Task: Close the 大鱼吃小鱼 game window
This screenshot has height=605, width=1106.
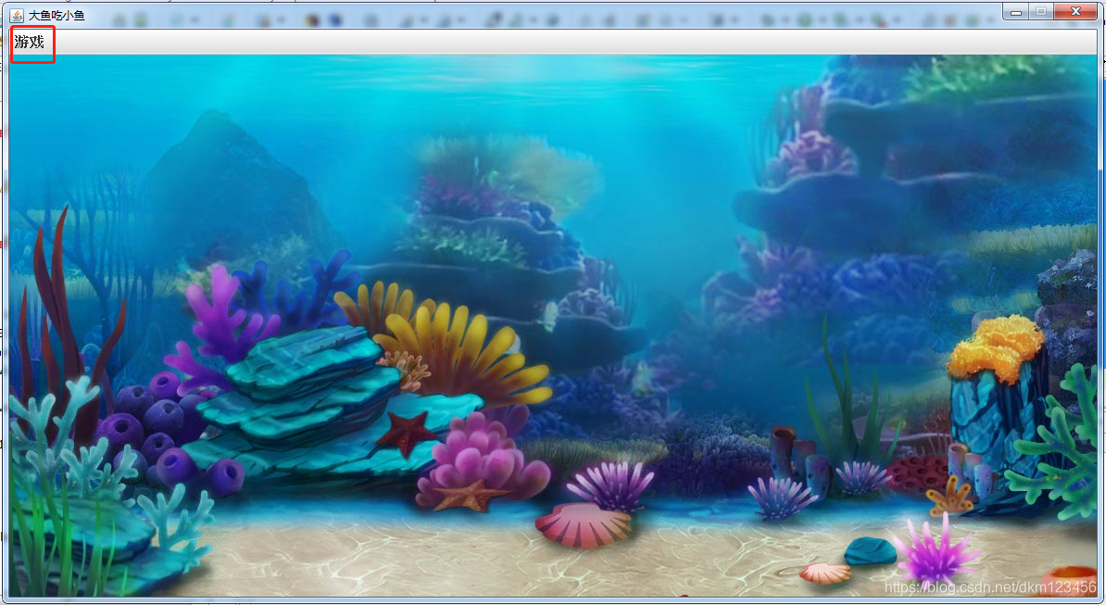Action: 1075,11
